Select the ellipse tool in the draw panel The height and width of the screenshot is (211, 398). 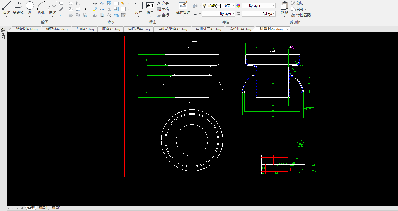[x=71, y=3]
